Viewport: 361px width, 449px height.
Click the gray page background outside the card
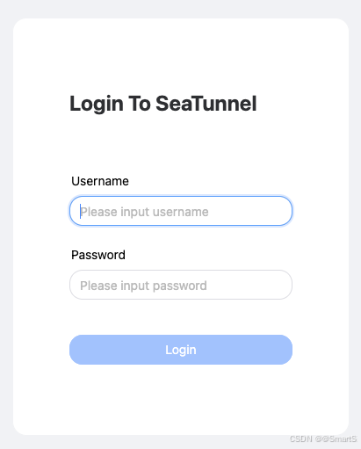pyautogui.click(x=181, y=8)
